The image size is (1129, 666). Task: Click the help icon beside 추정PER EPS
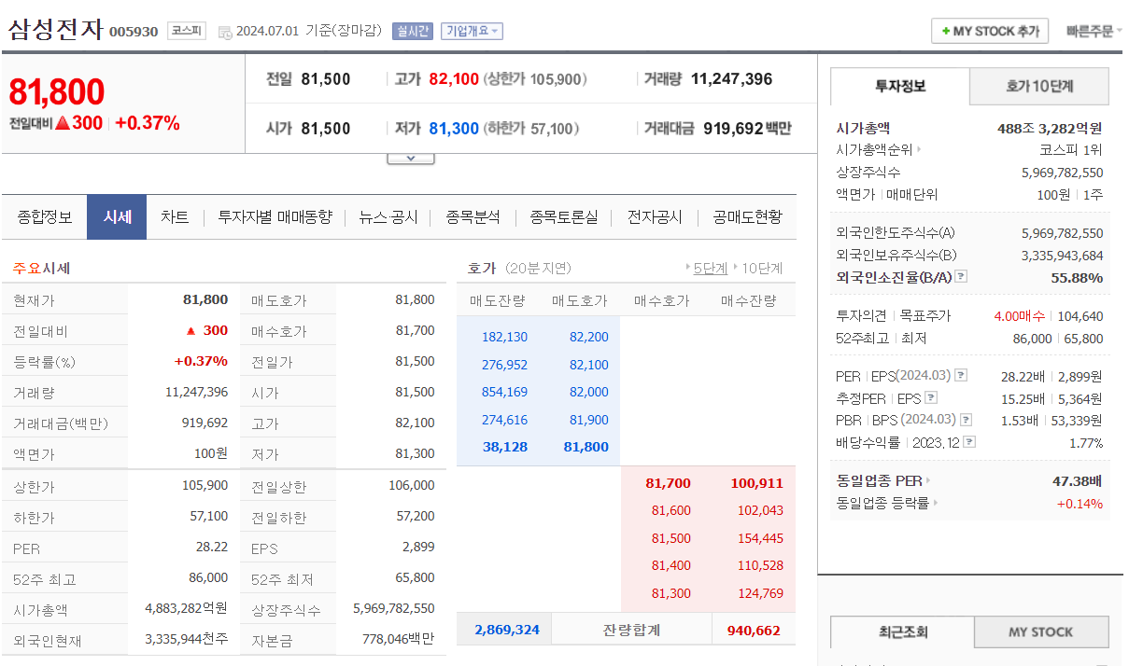click(930, 398)
